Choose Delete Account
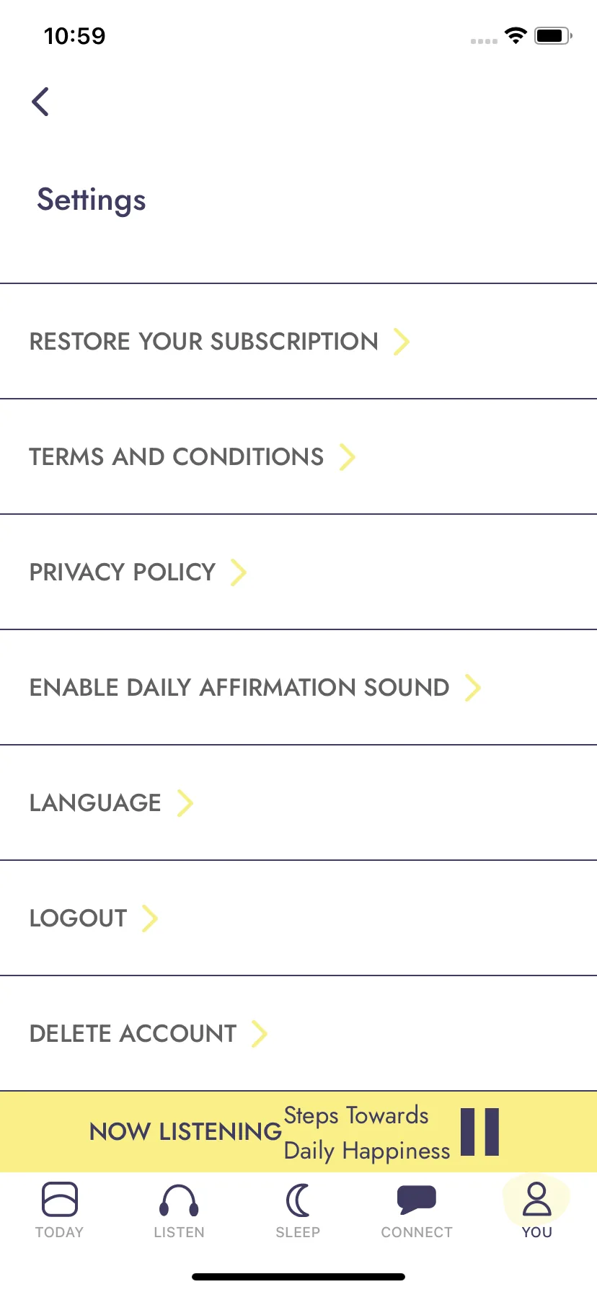Viewport: 597px width, 1292px height. click(298, 1033)
